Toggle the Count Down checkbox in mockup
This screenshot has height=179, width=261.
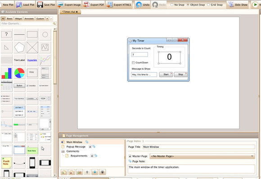(x=133, y=63)
